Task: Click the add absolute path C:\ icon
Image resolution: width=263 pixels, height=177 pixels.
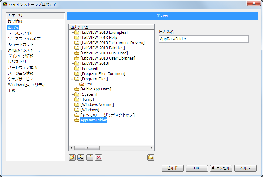Action: pos(90,157)
